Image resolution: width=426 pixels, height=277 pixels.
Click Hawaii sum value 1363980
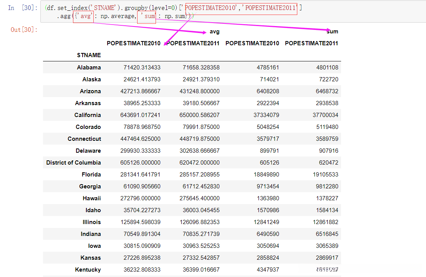click(268, 198)
